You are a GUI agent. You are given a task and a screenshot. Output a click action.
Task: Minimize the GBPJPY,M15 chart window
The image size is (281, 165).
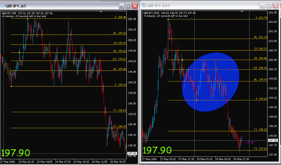click(x=263, y=5)
